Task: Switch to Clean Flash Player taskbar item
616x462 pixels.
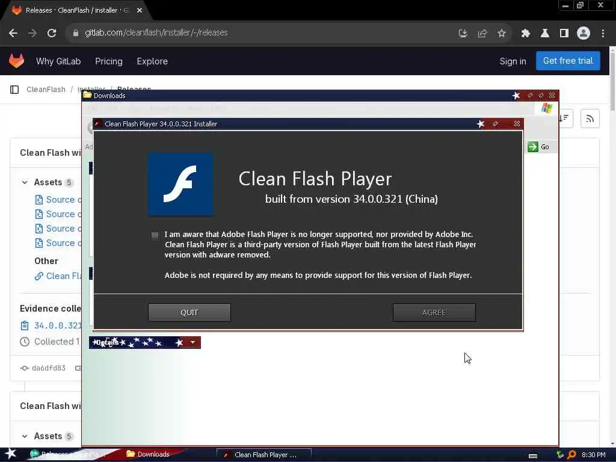Action: point(264,455)
